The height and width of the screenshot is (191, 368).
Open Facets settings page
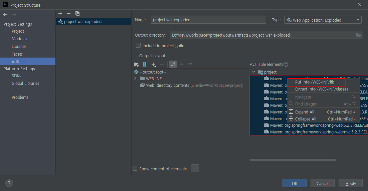point(17,54)
